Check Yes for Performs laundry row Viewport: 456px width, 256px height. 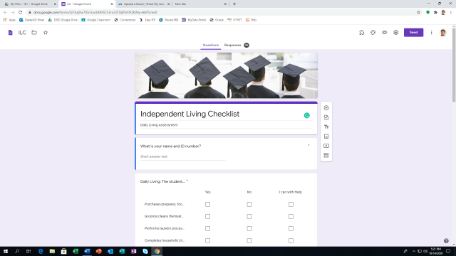(207, 229)
